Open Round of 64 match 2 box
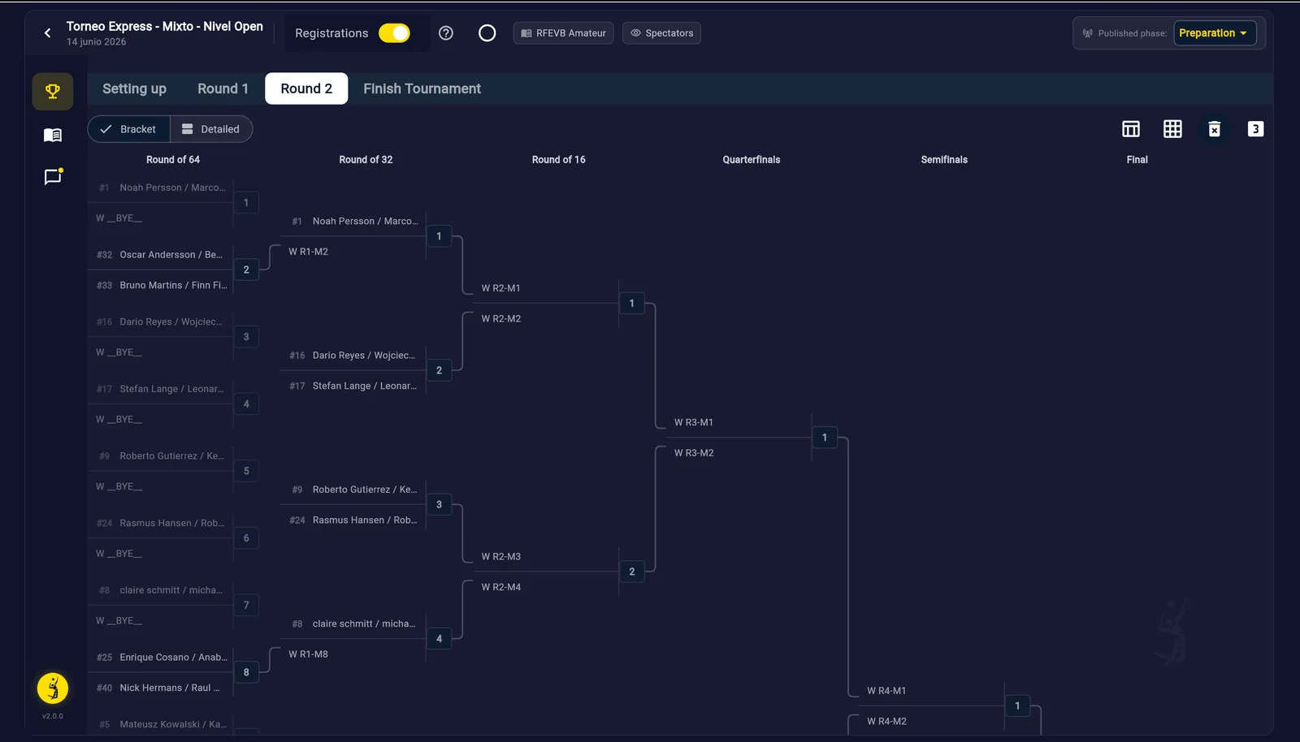 pyautogui.click(x=246, y=270)
